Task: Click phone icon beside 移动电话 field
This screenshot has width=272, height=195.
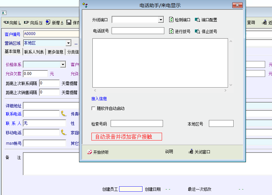Action: click(64, 132)
